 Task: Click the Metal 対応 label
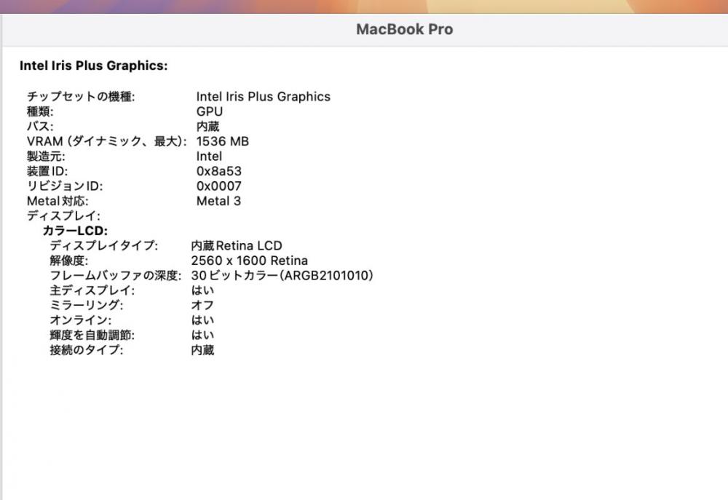click(x=58, y=201)
